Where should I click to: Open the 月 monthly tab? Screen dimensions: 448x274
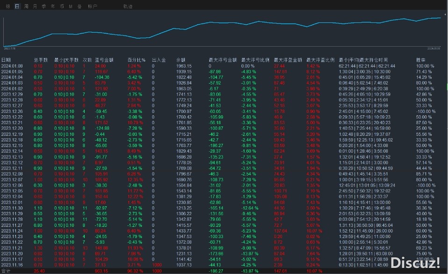click(x=35, y=7)
